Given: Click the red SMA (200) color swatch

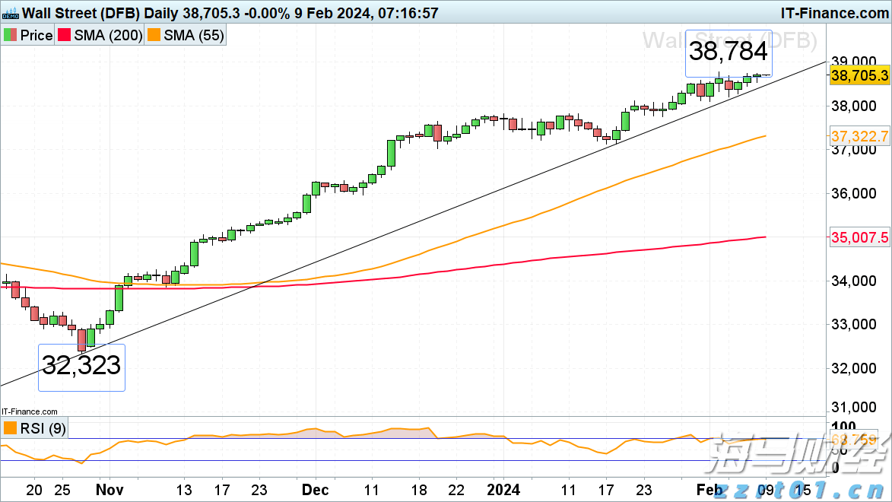Looking at the screenshot, I should (x=65, y=36).
